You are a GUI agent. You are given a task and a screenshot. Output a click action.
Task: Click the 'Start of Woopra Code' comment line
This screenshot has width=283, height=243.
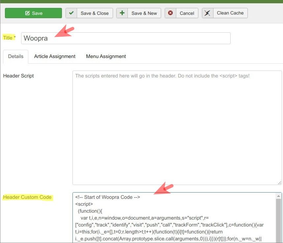(108, 197)
